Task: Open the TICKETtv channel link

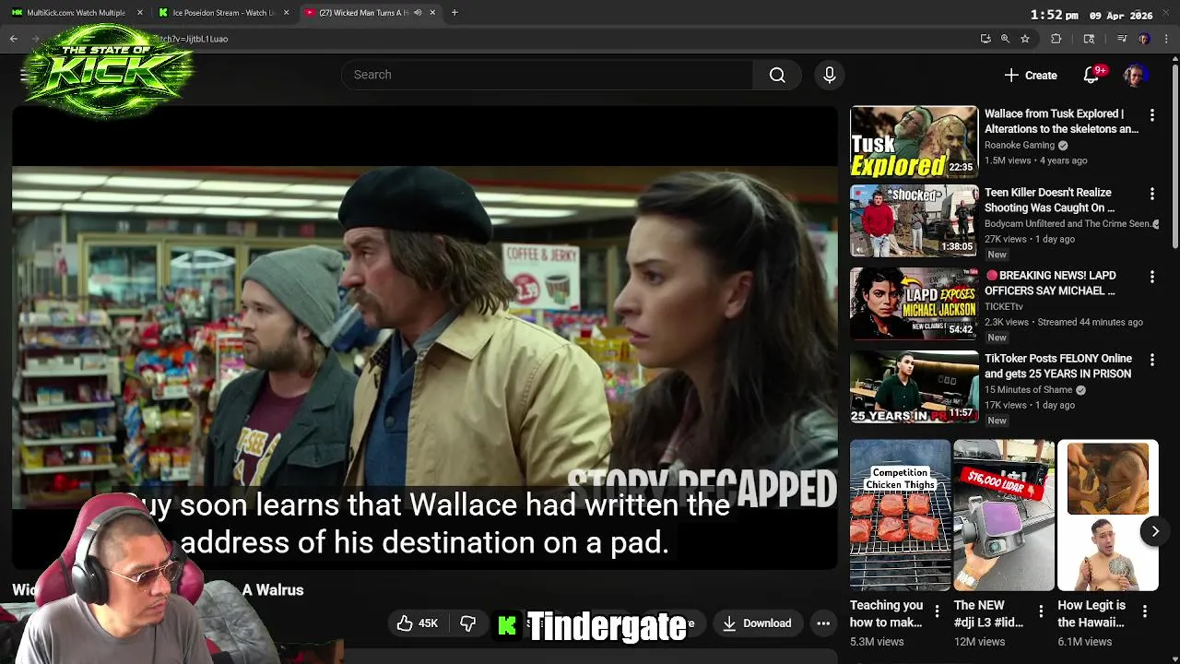Action: point(1004,306)
